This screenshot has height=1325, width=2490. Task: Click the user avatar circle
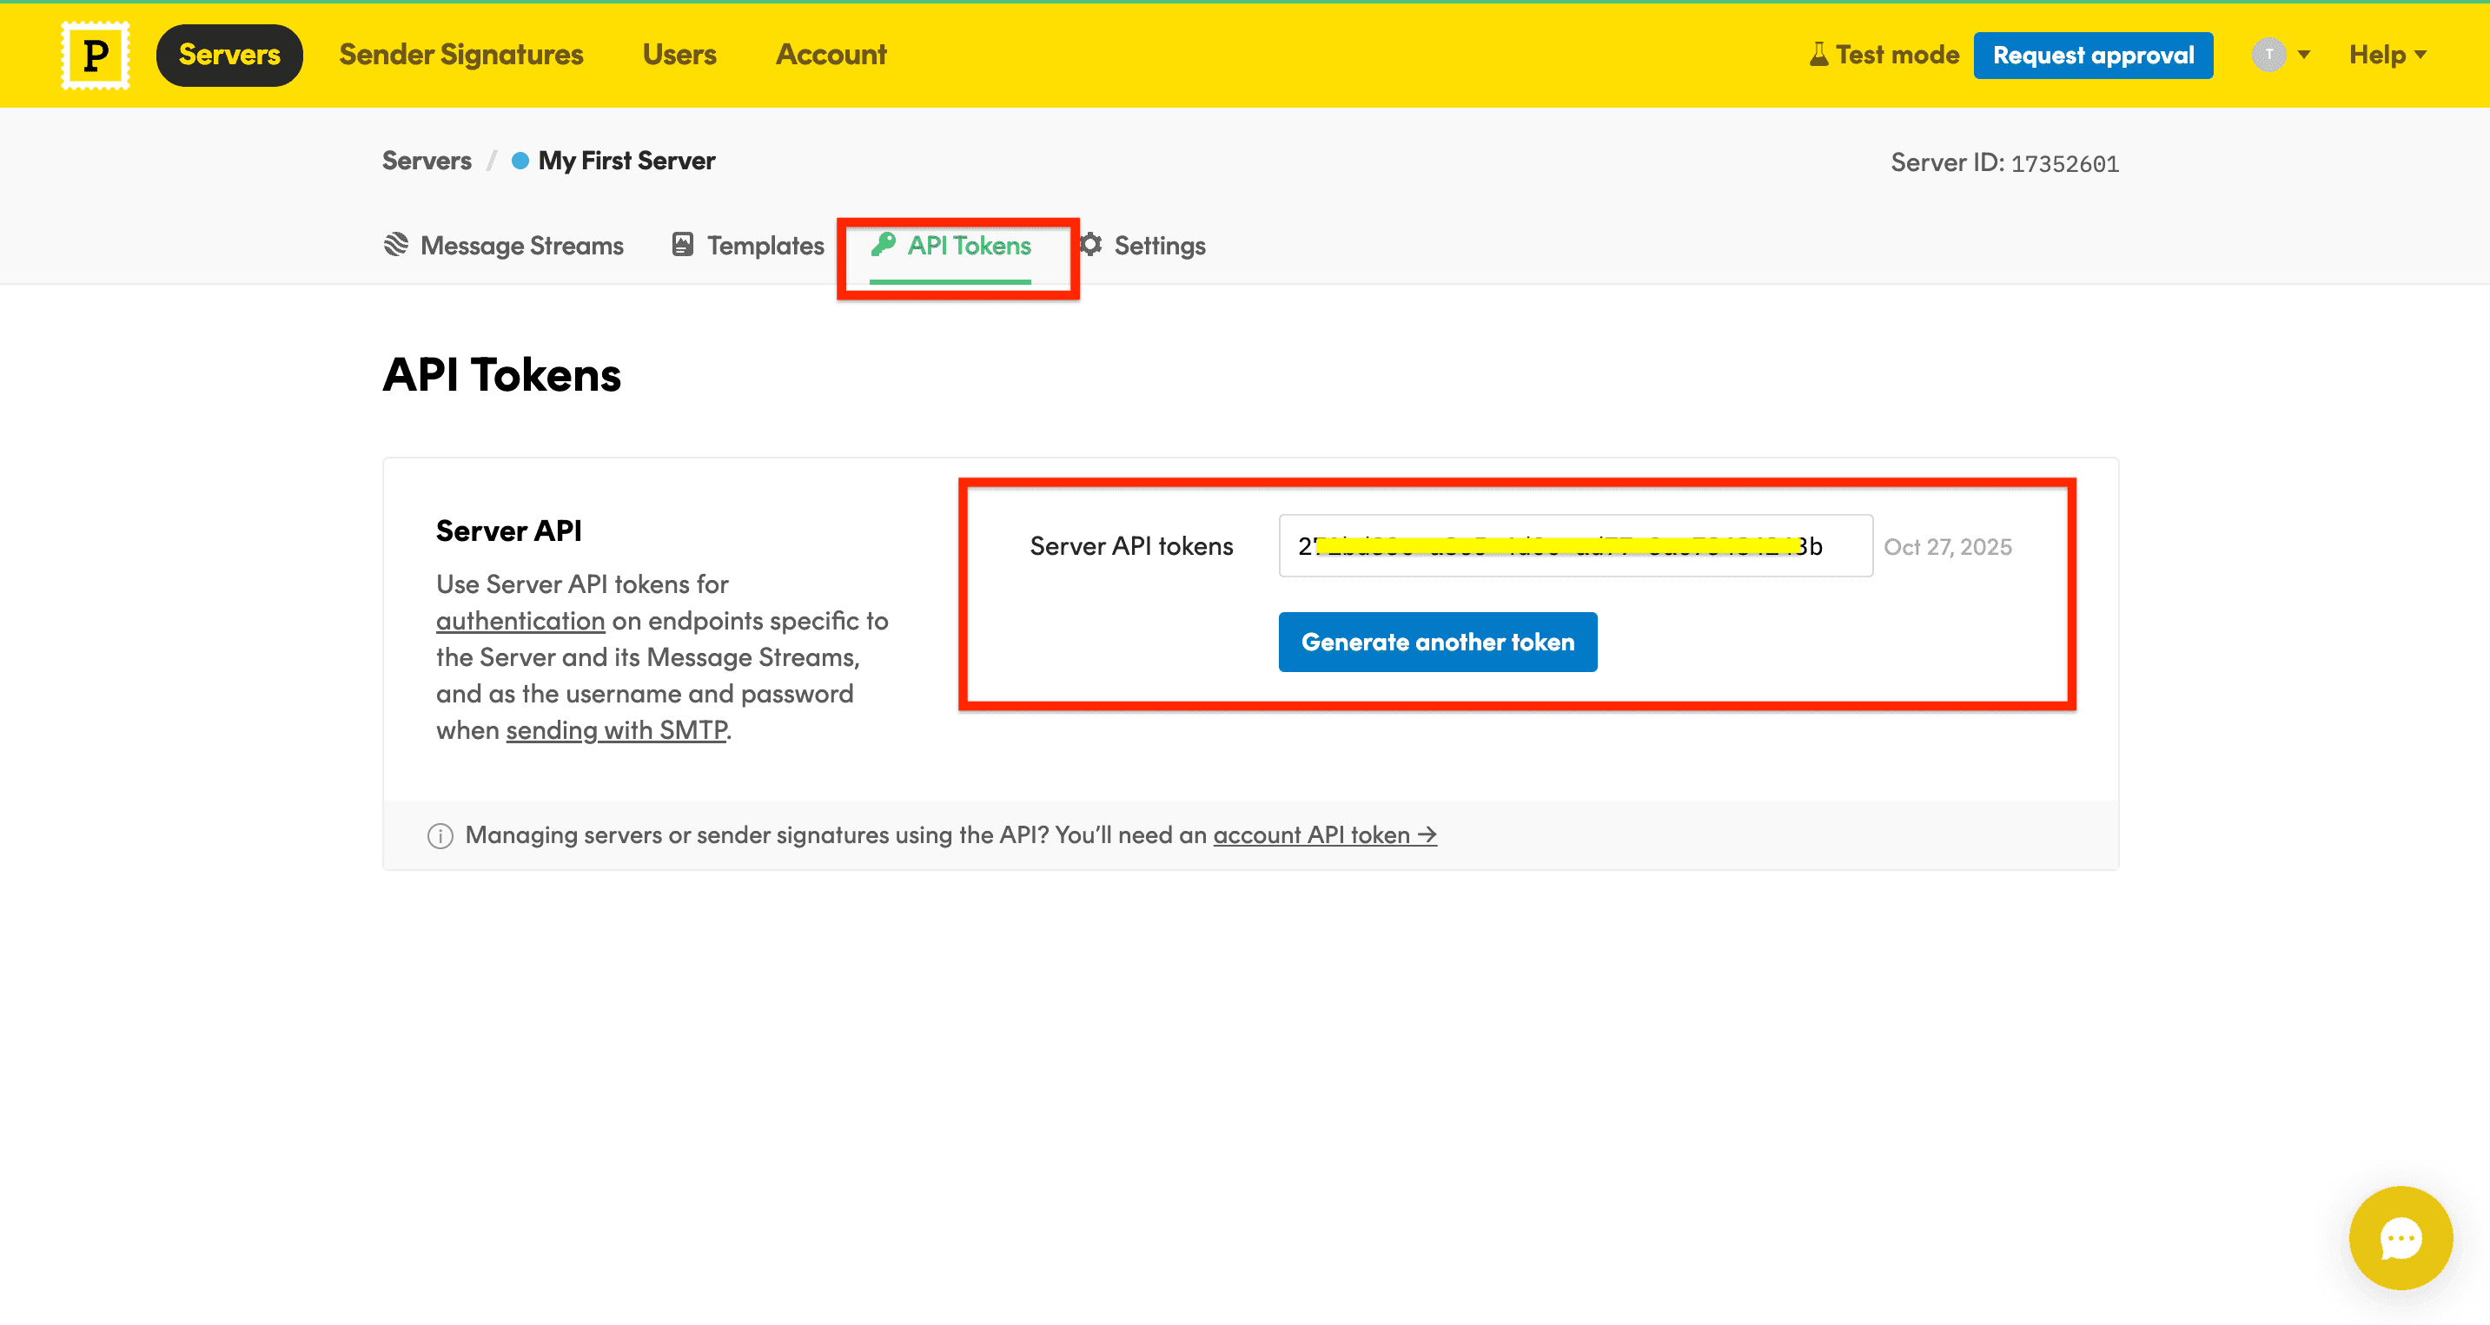pyautogui.click(x=2268, y=55)
